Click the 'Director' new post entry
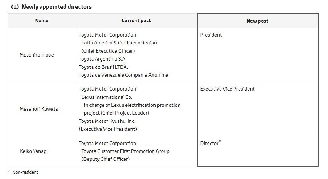 tap(209, 143)
